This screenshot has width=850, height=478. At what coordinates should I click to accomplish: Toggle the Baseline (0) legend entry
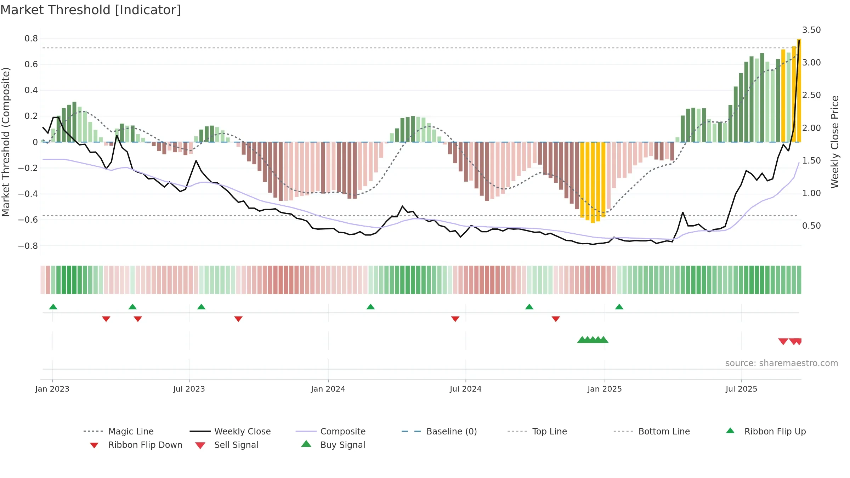[439, 431]
